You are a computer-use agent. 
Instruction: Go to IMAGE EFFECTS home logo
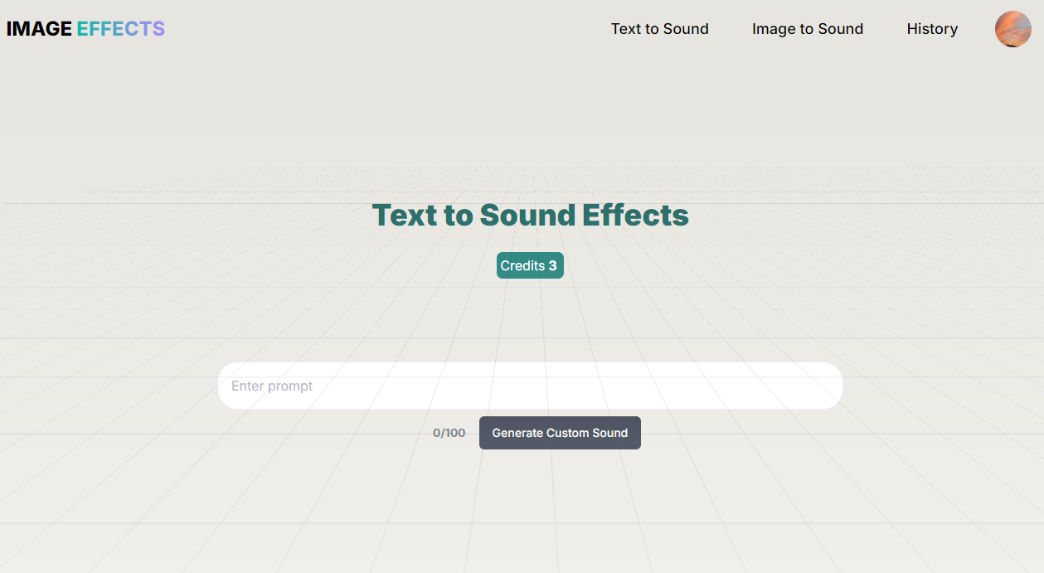click(x=85, y=29)
